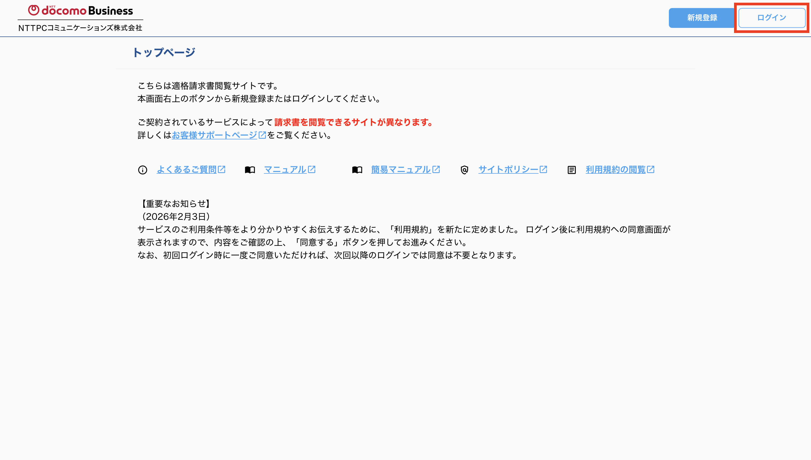Click the book icon left of the マニュアル link
The image size is (811, 460).
250,170
